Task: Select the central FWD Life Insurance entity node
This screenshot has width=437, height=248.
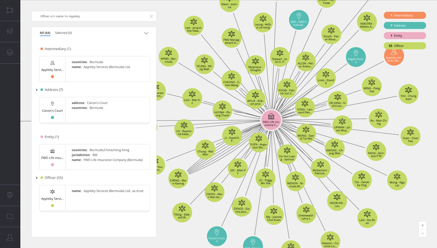Action: click(x=271, y=120)
